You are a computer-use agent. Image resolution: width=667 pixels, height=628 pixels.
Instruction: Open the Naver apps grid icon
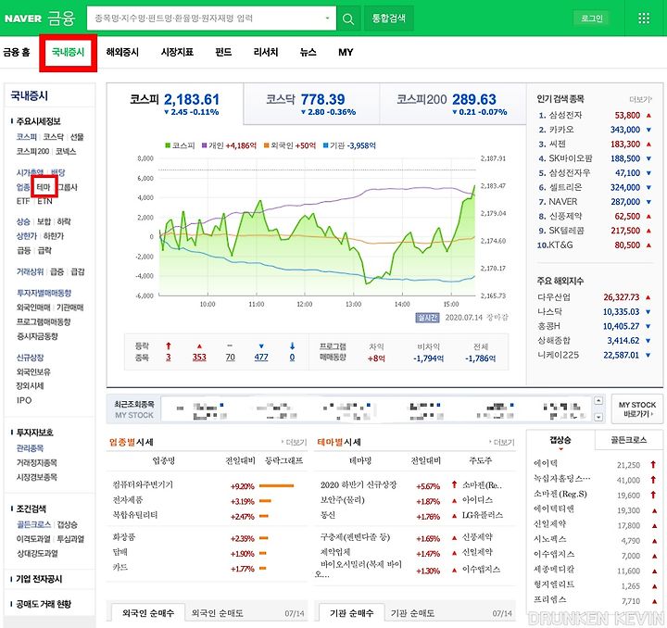tap(644, 19)
